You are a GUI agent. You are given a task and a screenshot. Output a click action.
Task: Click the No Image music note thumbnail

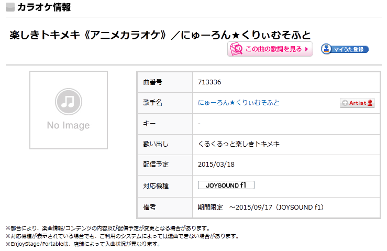coord(69,110)
